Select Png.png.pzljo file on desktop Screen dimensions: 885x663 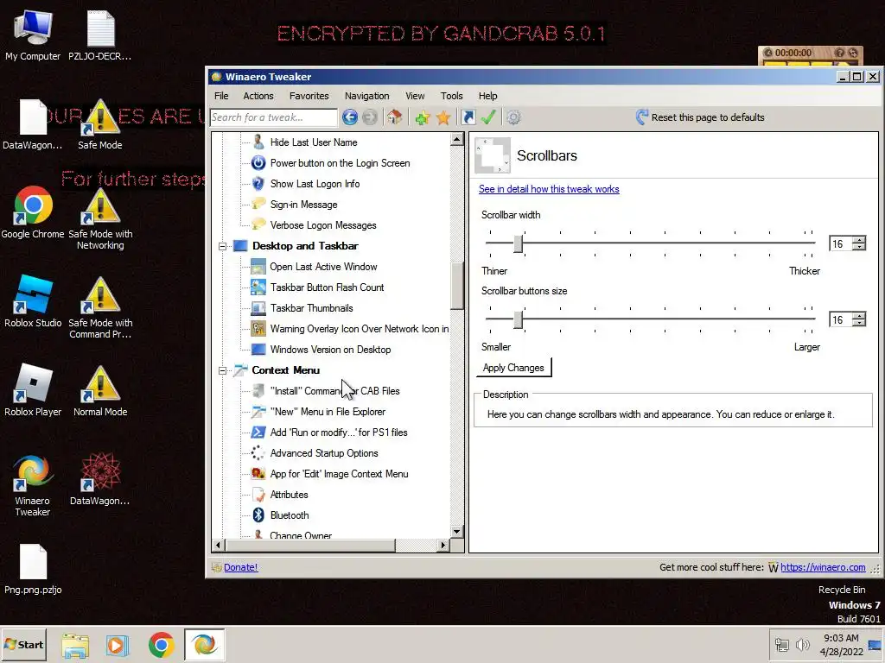(x=33, y=568)
